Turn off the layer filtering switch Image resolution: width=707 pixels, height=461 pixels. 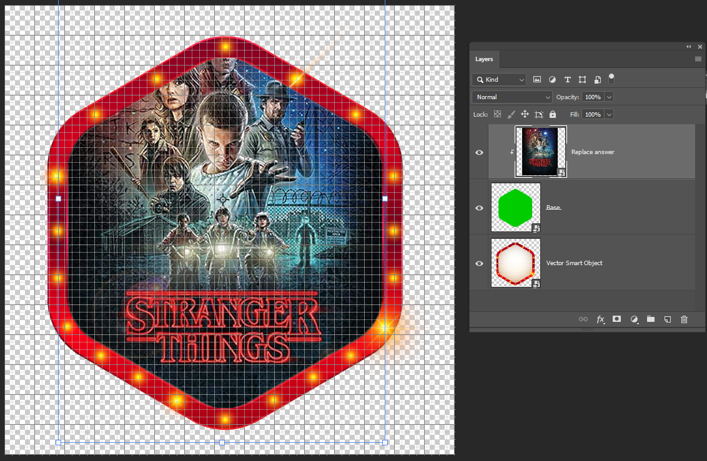(611, 79)
